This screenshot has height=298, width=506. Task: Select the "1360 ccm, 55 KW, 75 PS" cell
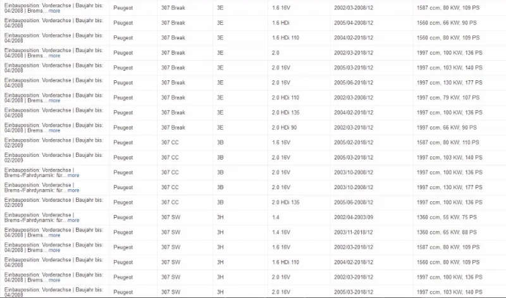[x=447, y=217]
